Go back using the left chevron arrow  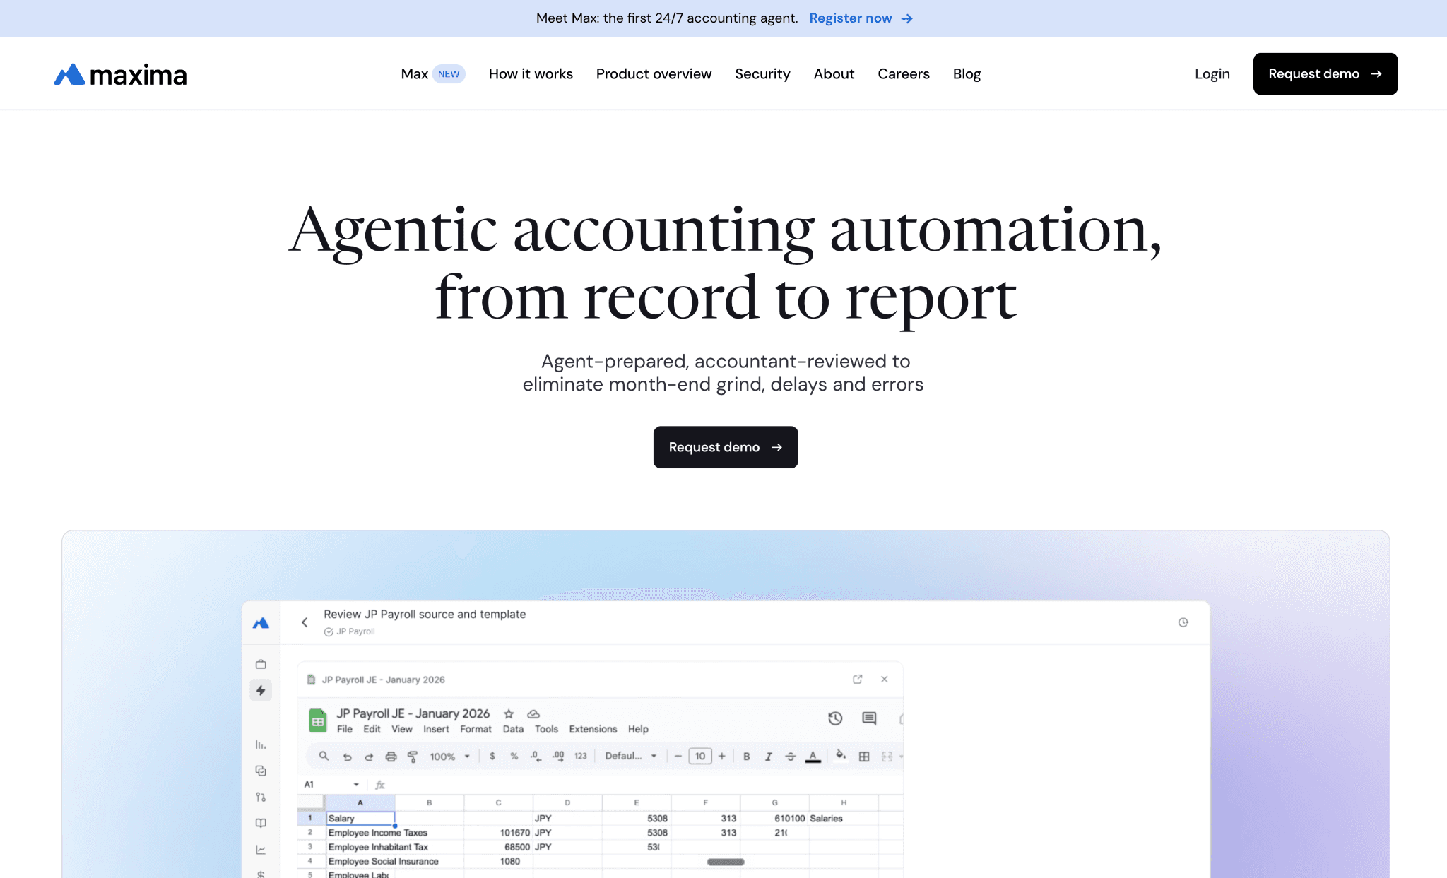coord(305,622)
